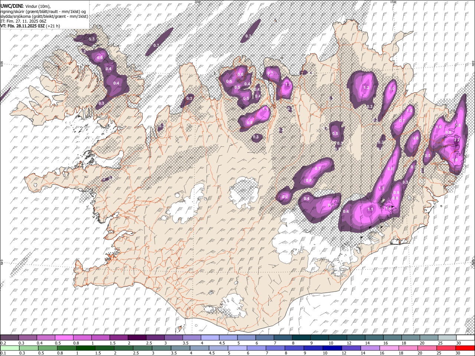Image resolution: width=475 pixels, height=356 pixels.
Task: Click the '15W' longitude label on the top edge
Action: tap(393, 2)
